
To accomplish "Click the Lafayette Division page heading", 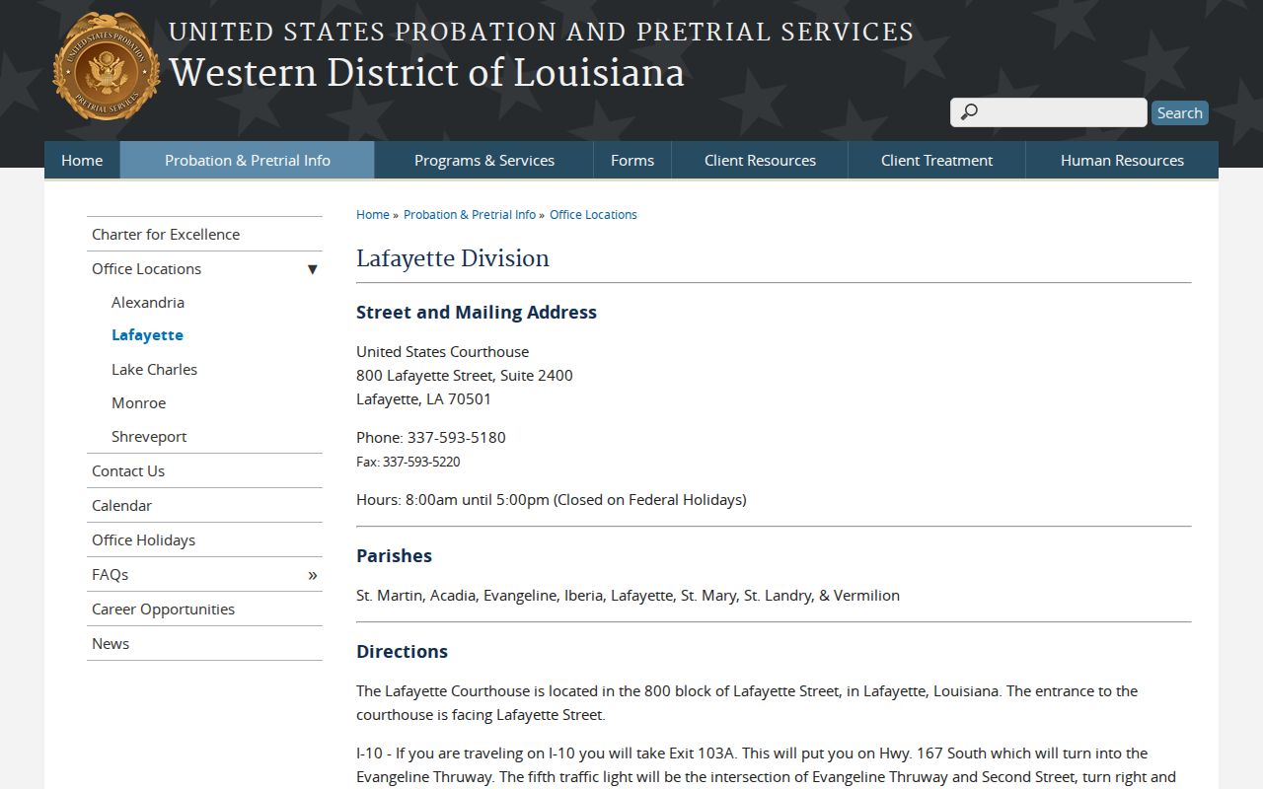I will point(453,258).
